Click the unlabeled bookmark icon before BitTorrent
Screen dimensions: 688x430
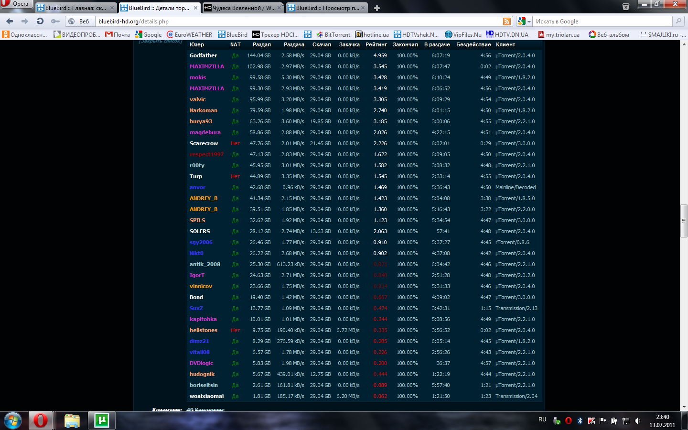point(308,34)
